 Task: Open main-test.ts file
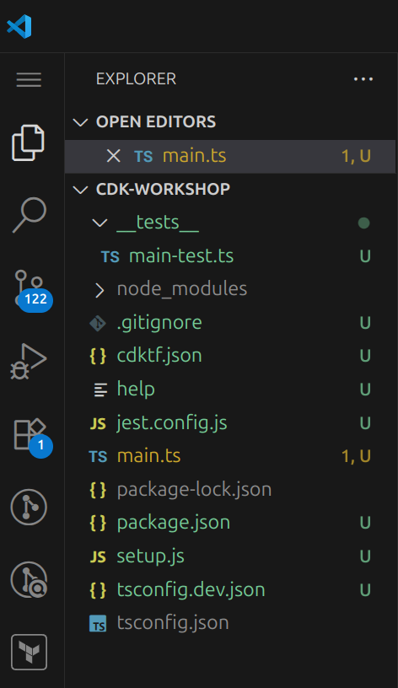[230, 256]
